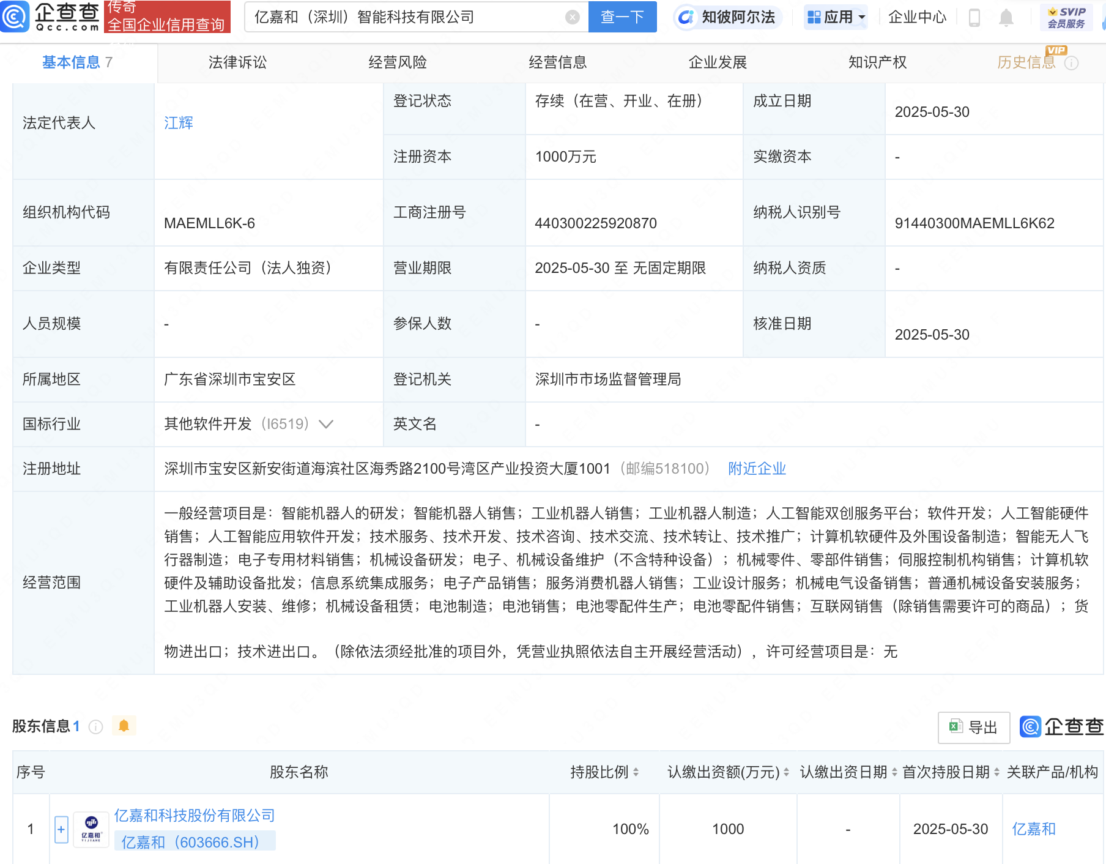Expand the 国标行业 category chevron
Screen dimensions: 1106x864
click(326, 424)
